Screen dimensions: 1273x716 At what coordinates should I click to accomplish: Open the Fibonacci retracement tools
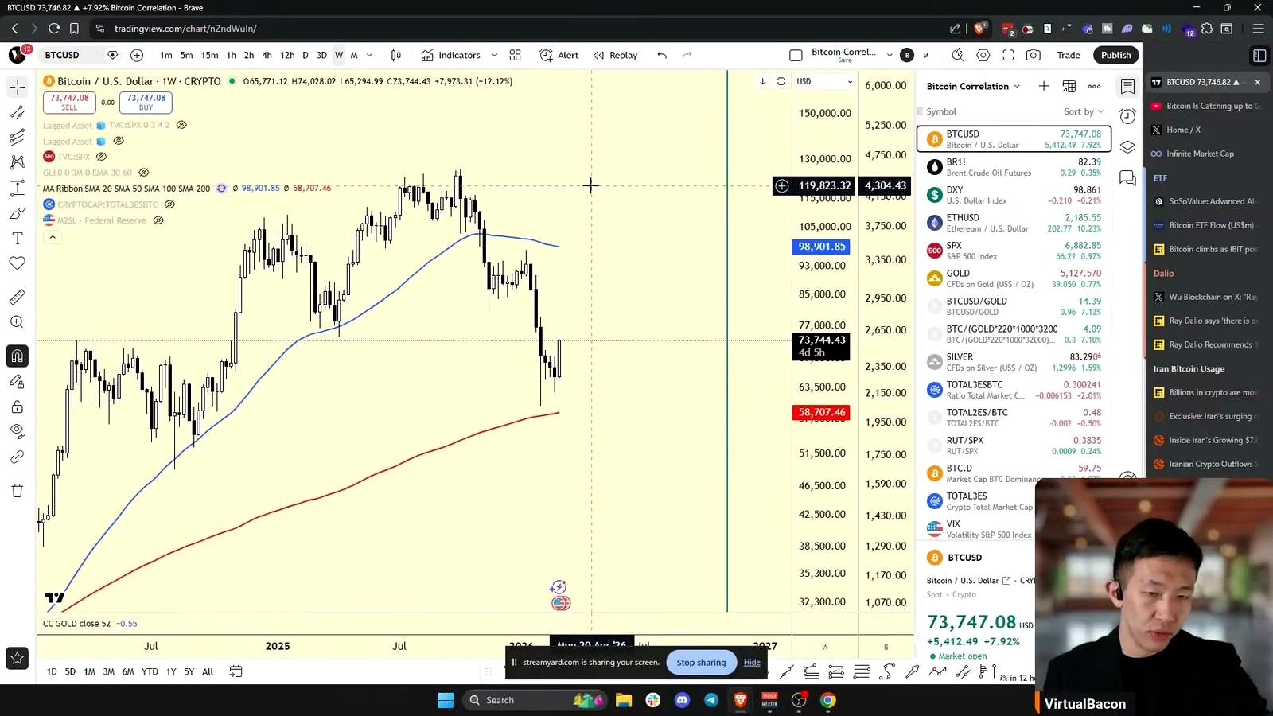pyautogui.click(x=18, y=138)
